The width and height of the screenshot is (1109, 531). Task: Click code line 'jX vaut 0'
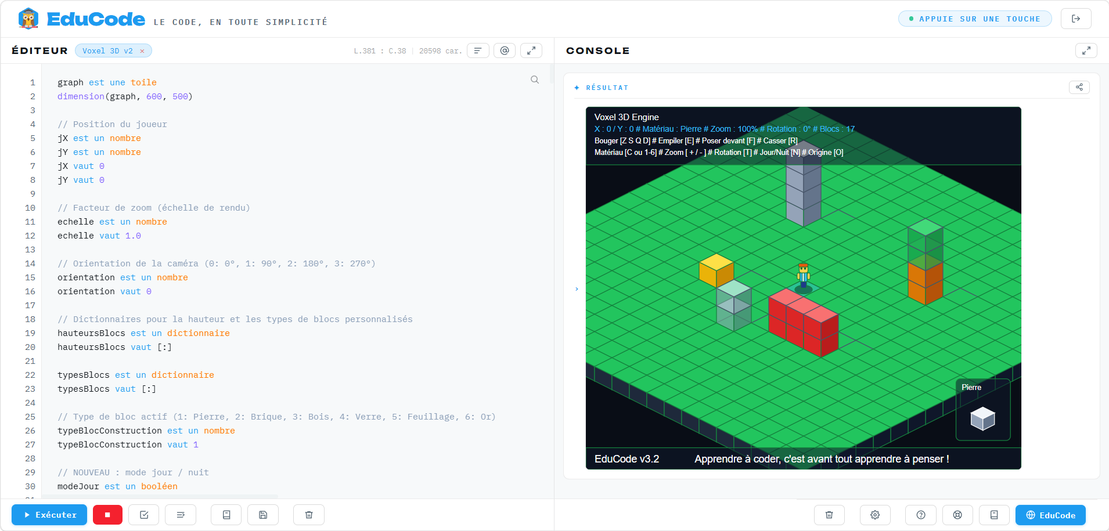pyautogui.click(x=81, y=166)
